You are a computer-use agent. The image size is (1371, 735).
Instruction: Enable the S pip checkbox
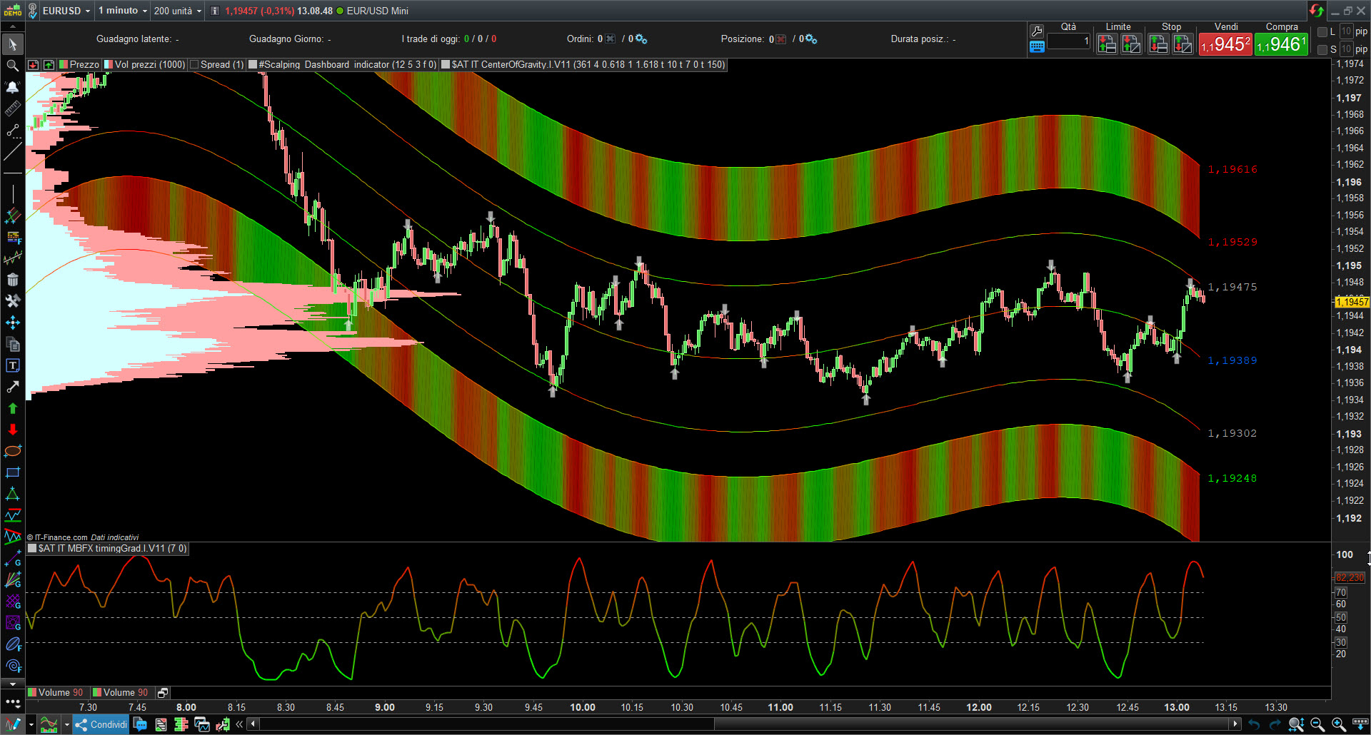pos(1322,49)
